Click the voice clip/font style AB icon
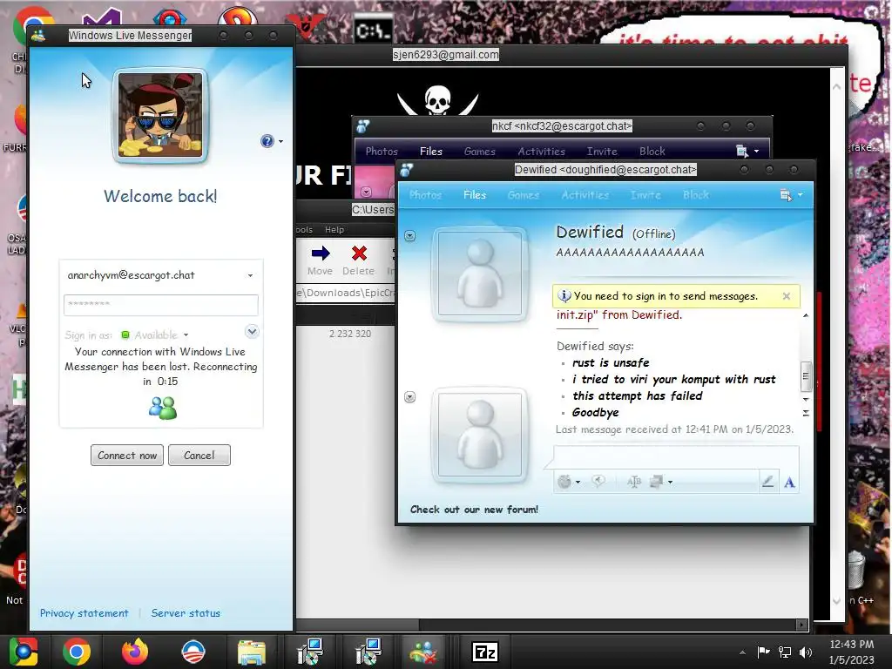 point(634,482)
